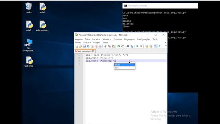Open the Executar menu
The width and height of the screenshot is (220, 124).
pos(87,42)
